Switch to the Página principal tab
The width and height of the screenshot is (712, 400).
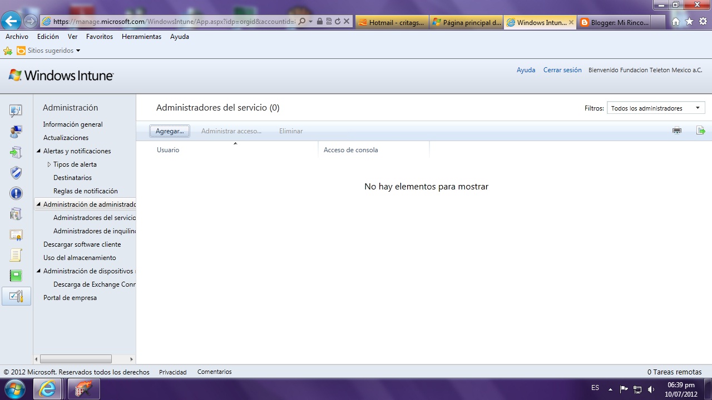[467, 22]
